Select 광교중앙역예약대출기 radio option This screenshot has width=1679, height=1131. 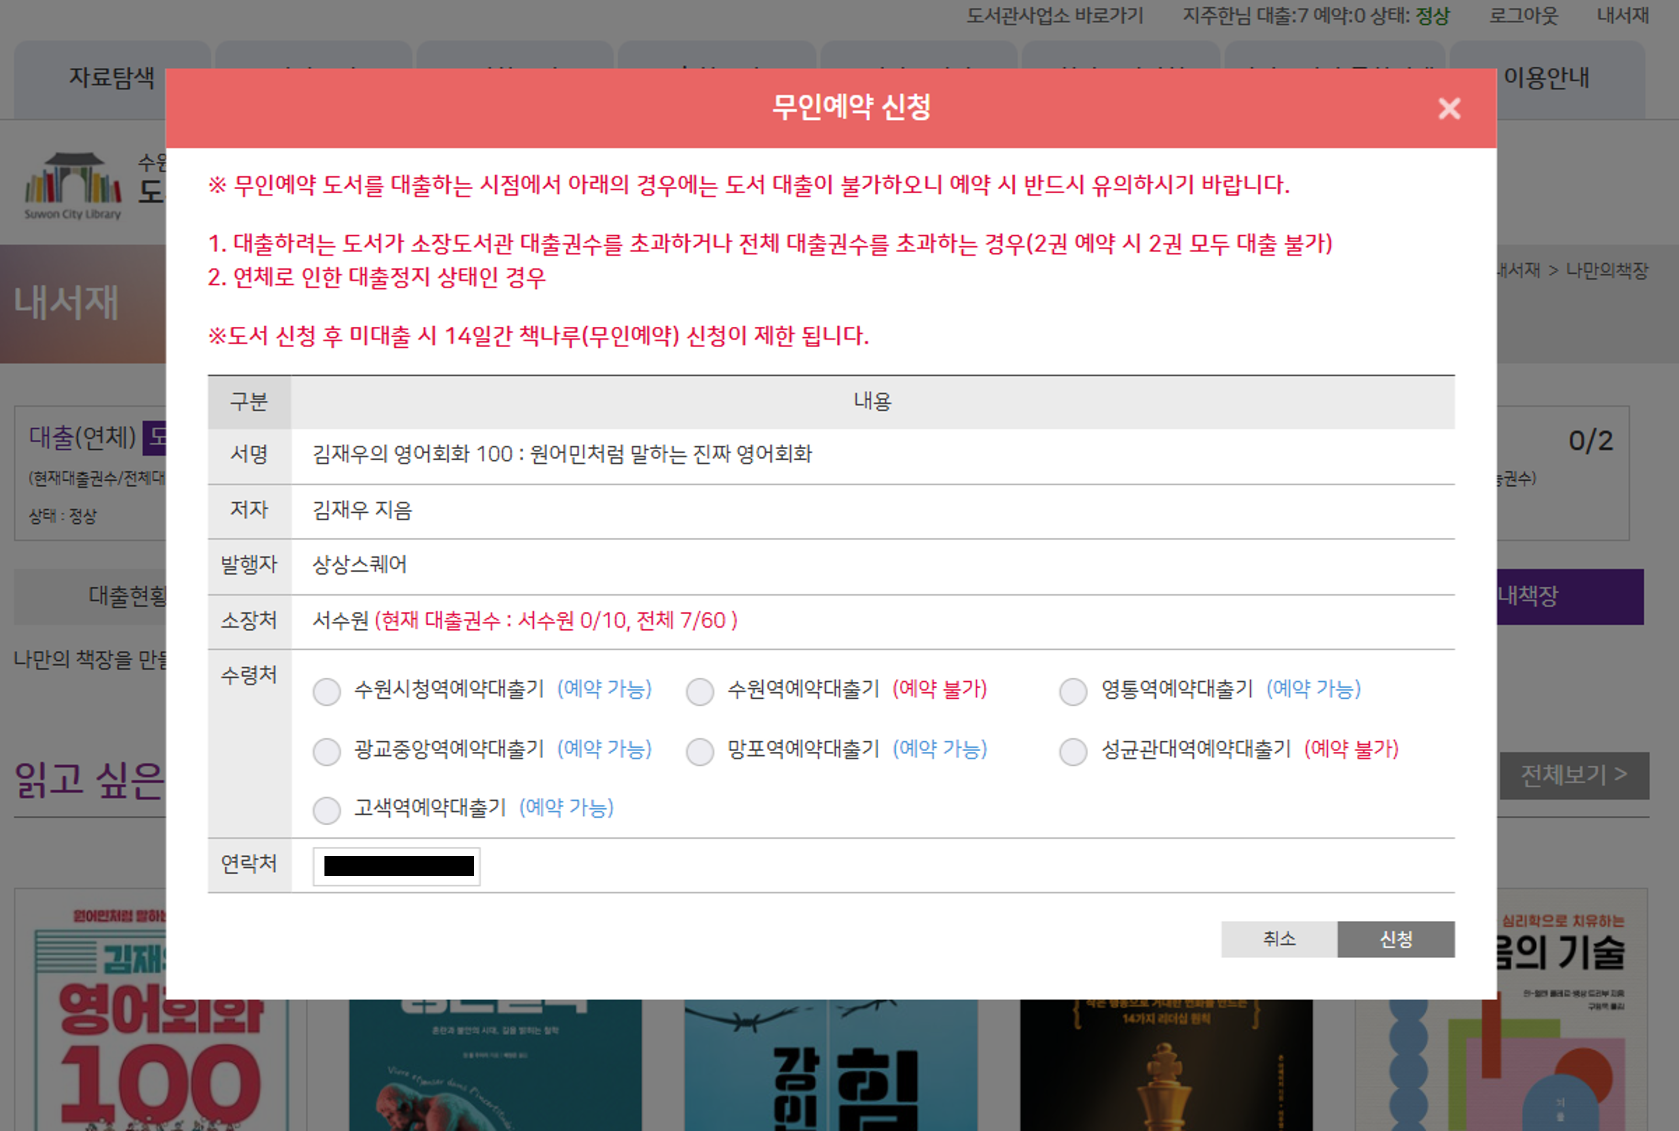click(x=327, y=751)
